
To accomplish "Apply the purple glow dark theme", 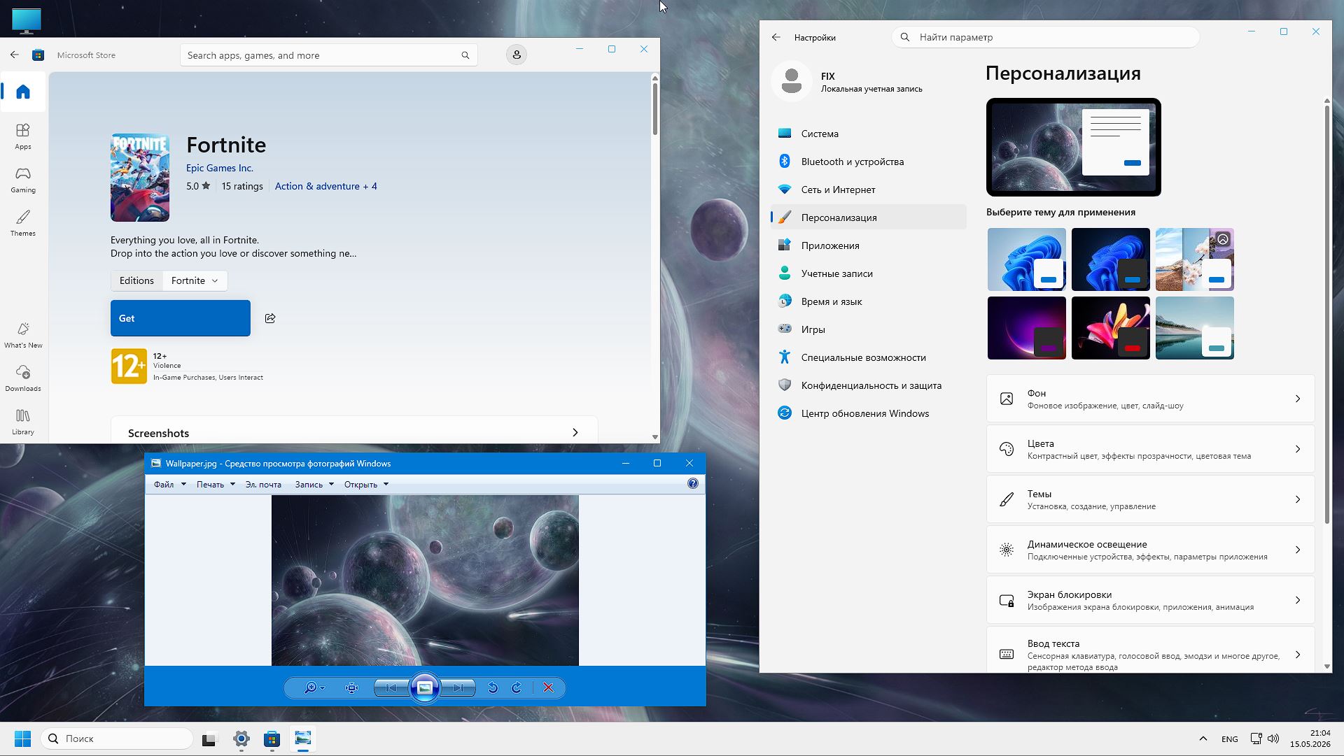I will click(x=1027, y=328).
